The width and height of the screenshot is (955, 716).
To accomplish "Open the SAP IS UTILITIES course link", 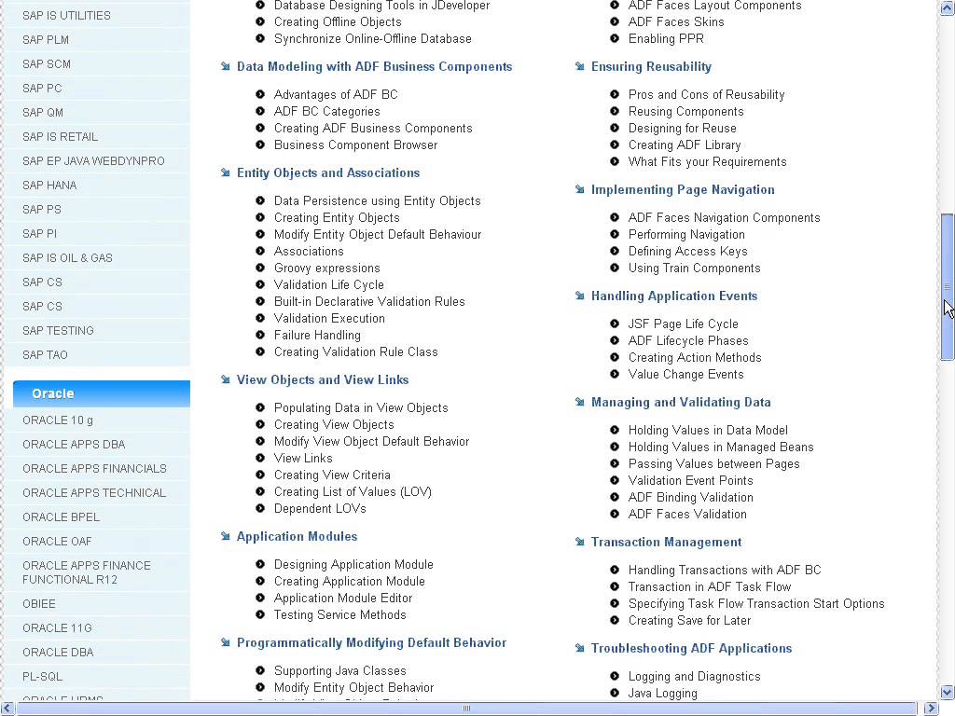I will (x=66, y=16).
